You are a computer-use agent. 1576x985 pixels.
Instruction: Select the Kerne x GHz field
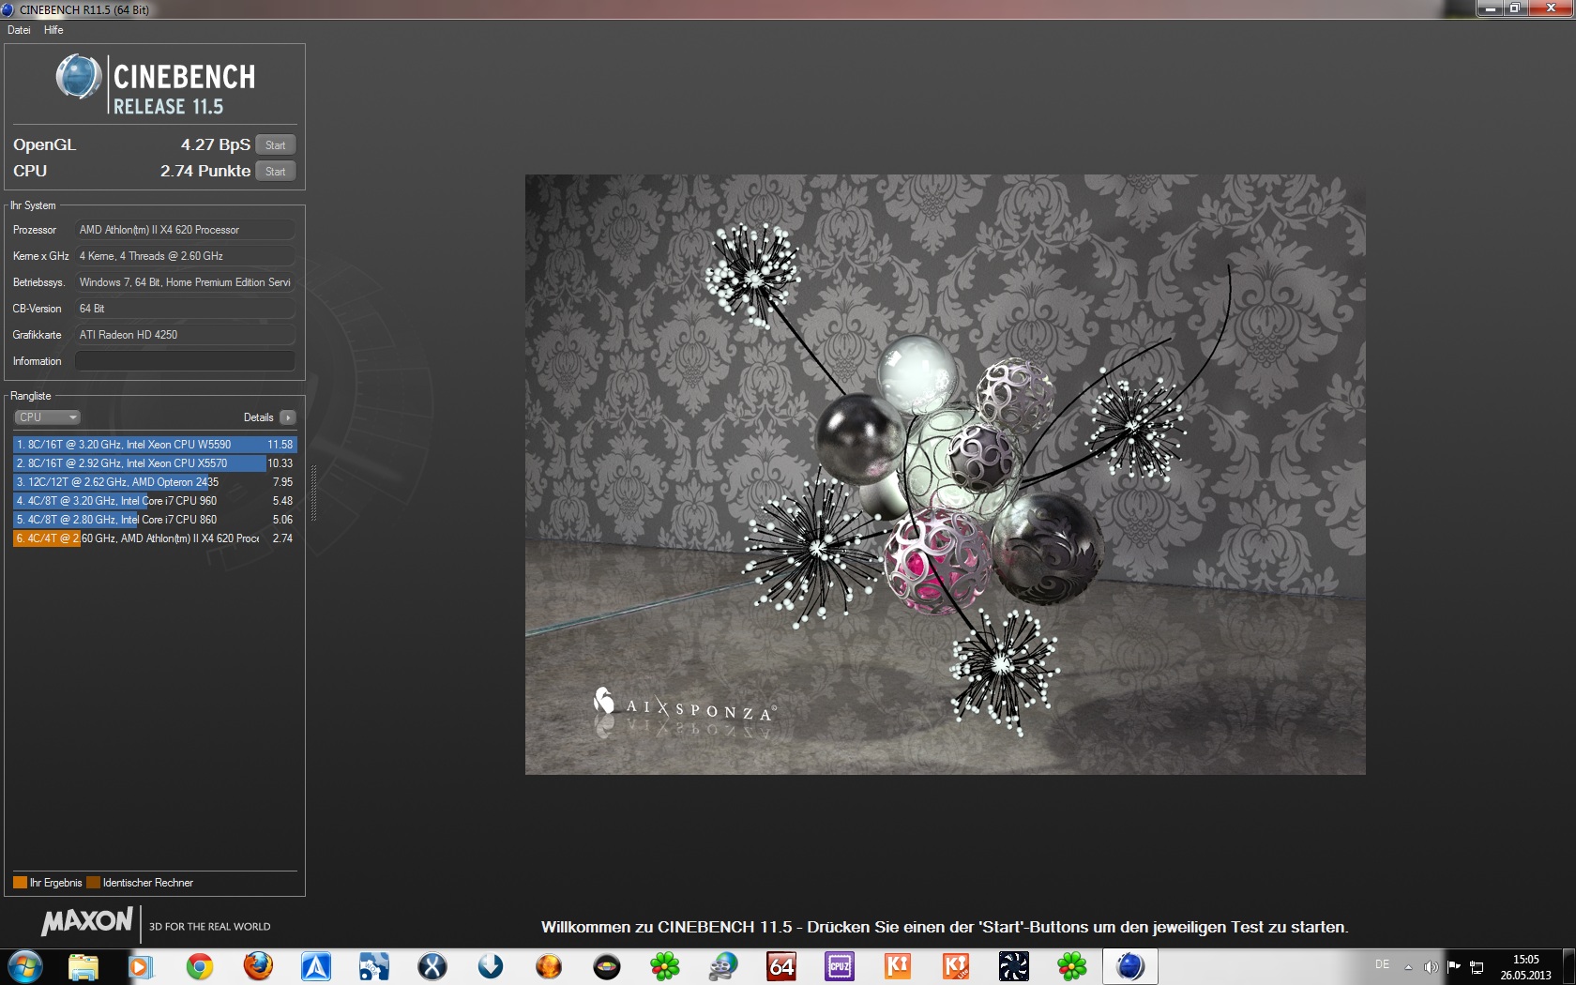(185, 256)
